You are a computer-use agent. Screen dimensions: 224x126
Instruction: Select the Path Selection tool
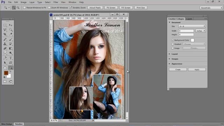pyautogui.click(x=5, y=63)
